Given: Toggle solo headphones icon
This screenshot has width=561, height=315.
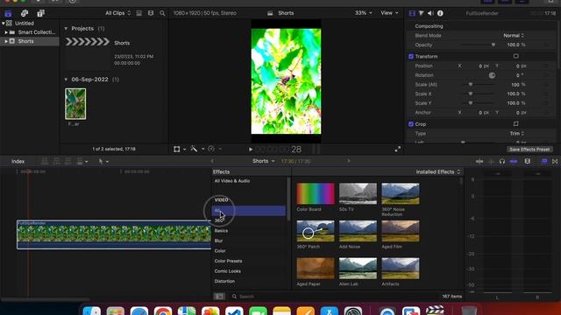Looking at the screenshot, I should [502, 161].
